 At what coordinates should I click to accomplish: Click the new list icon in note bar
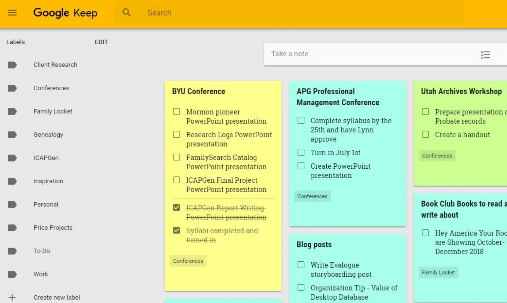click(486, 55)
